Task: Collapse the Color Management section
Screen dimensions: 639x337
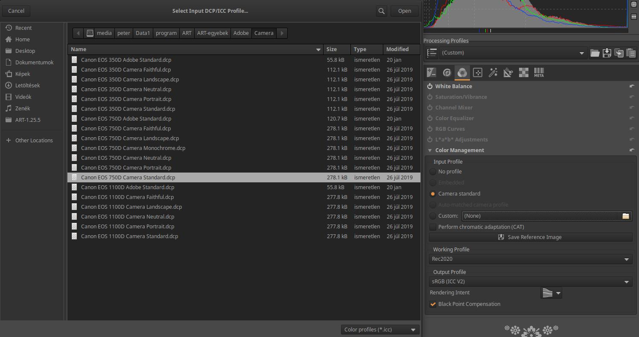Action: 430,150
